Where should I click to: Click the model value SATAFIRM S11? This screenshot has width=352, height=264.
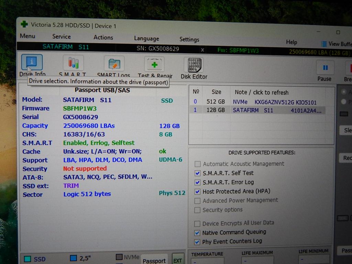(x=87, y=100)
